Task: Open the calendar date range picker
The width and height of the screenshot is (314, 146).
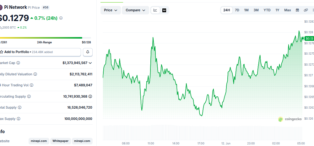Action: [x=298, y=10]
